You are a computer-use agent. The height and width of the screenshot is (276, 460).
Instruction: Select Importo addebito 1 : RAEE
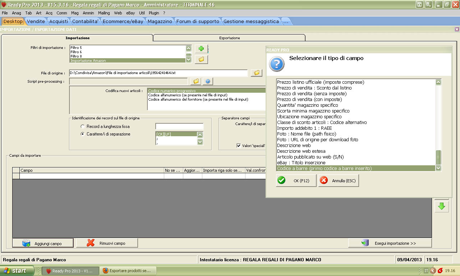356,128
